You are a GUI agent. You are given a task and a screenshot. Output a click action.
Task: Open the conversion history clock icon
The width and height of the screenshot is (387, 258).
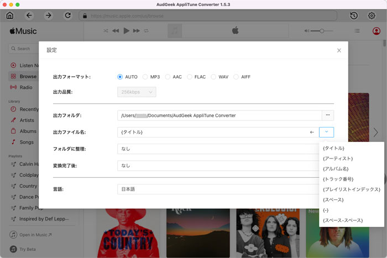point(354,15)
